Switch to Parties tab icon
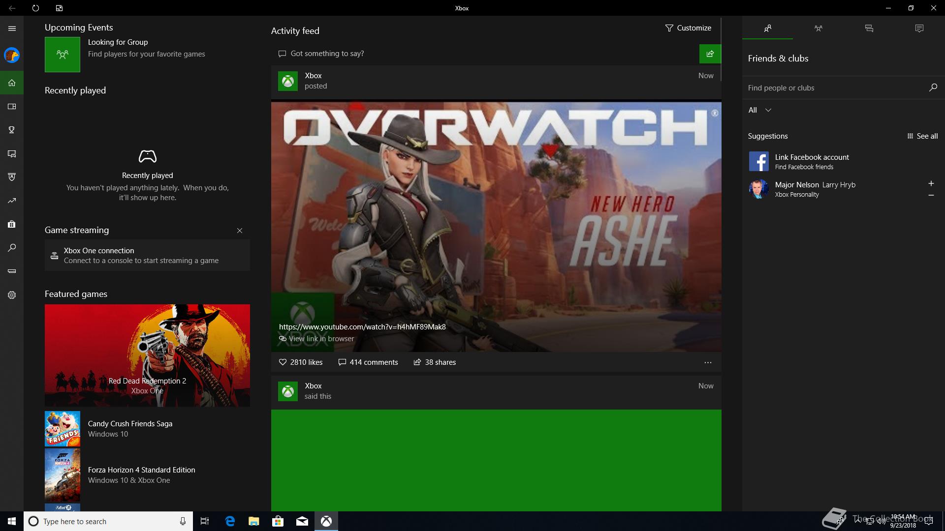 pyautogui.click(x=818, y=29)
